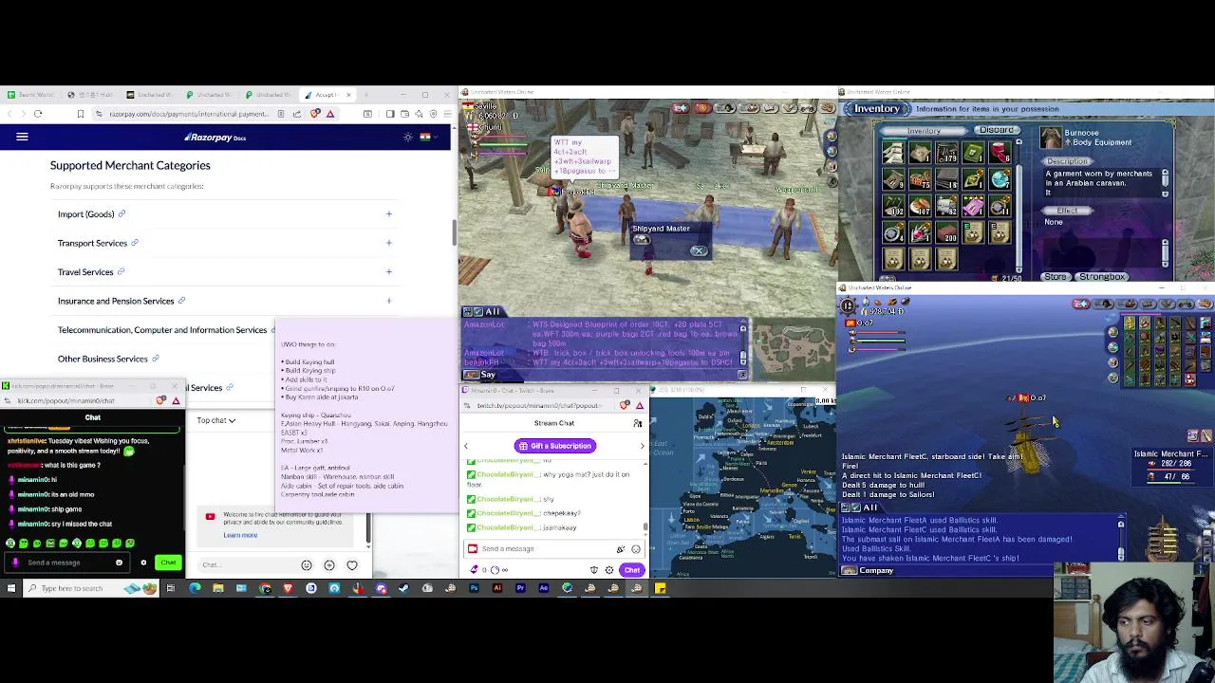
Task: Open YouTube chat emoji picker
Action: pos(307,565)
